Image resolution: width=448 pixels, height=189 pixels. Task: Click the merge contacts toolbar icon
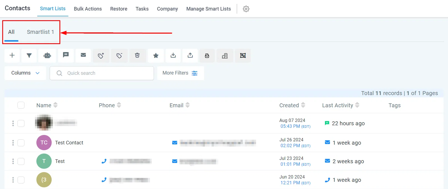(x=243, y=55)
